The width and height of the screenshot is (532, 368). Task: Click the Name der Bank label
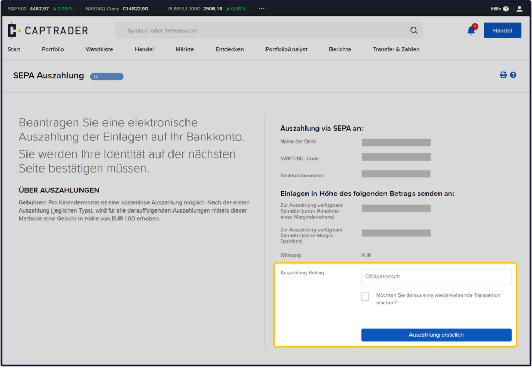pos(298,141)
